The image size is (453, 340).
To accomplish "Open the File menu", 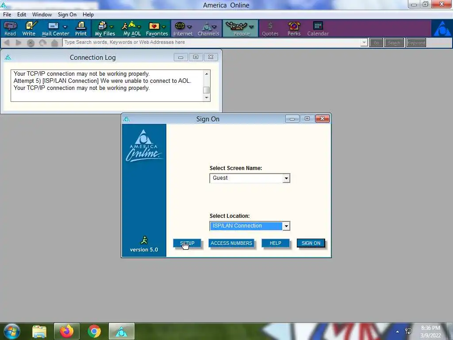I will tap(7, 15).
